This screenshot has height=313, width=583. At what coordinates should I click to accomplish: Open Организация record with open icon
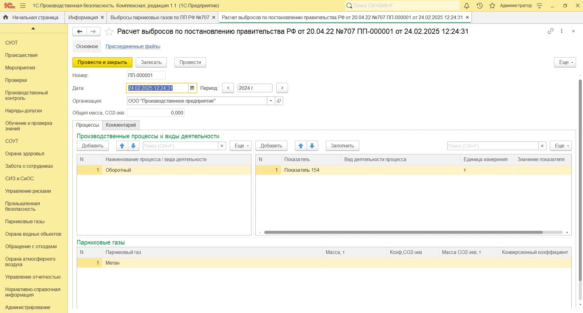coord(279,101)
